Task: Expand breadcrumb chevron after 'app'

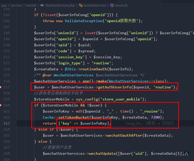Action: point(9,6)
